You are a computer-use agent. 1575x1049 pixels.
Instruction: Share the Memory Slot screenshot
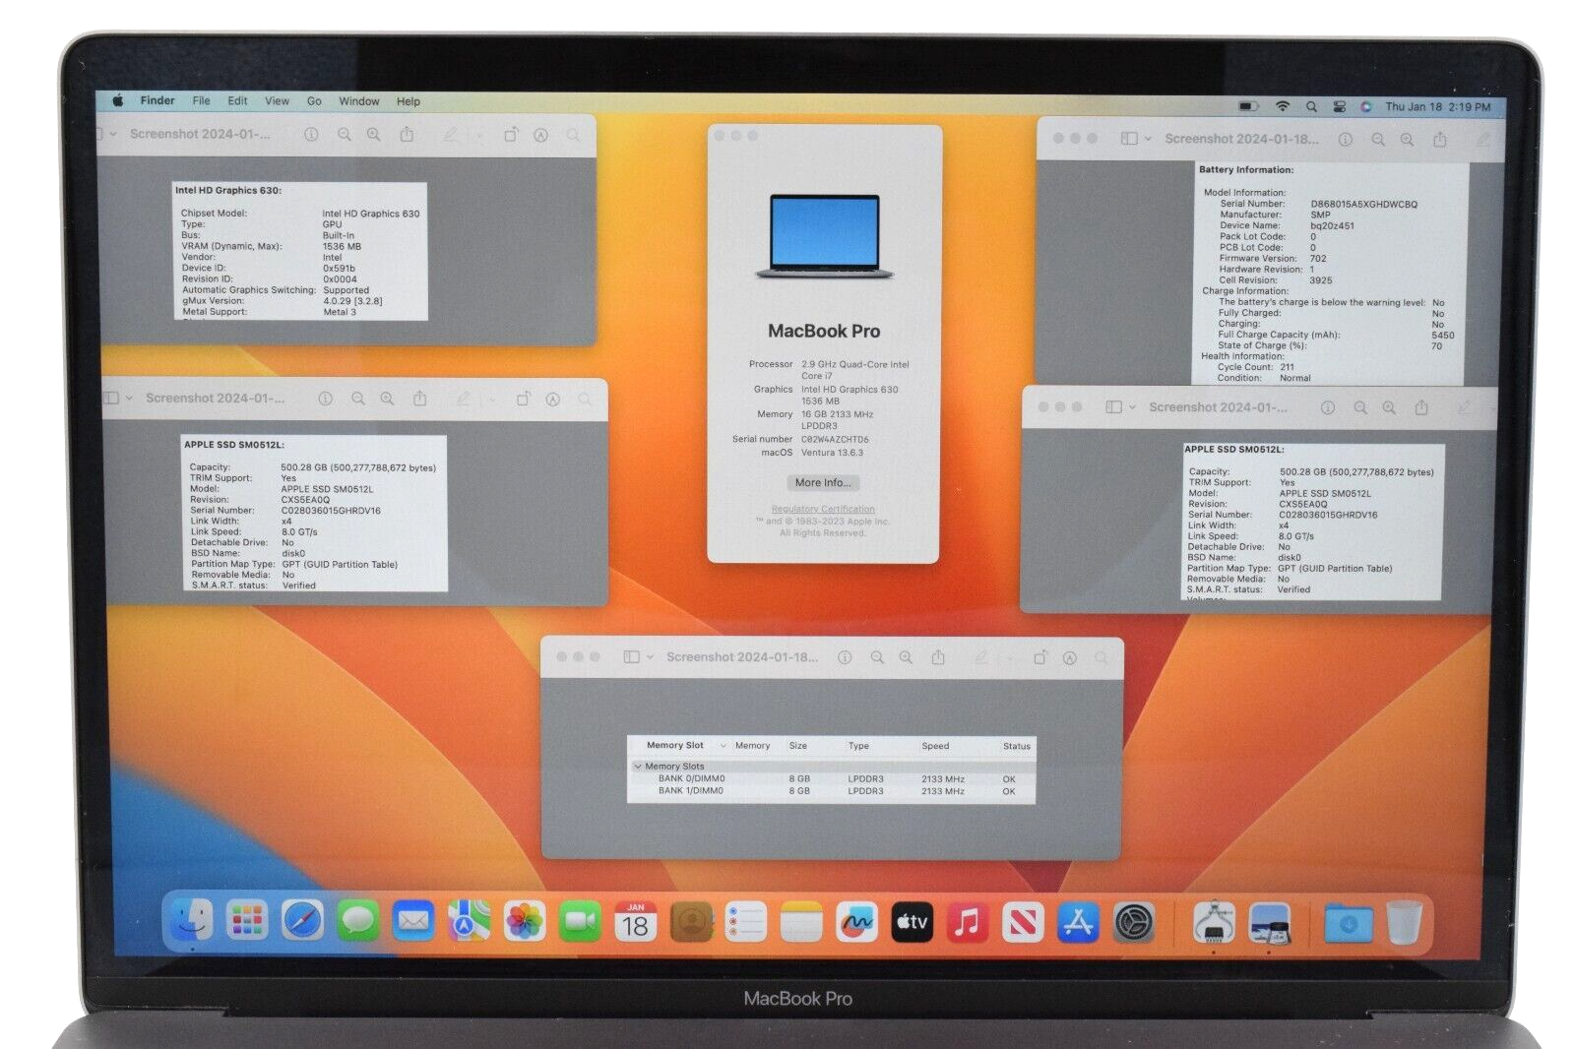(938, 655)
